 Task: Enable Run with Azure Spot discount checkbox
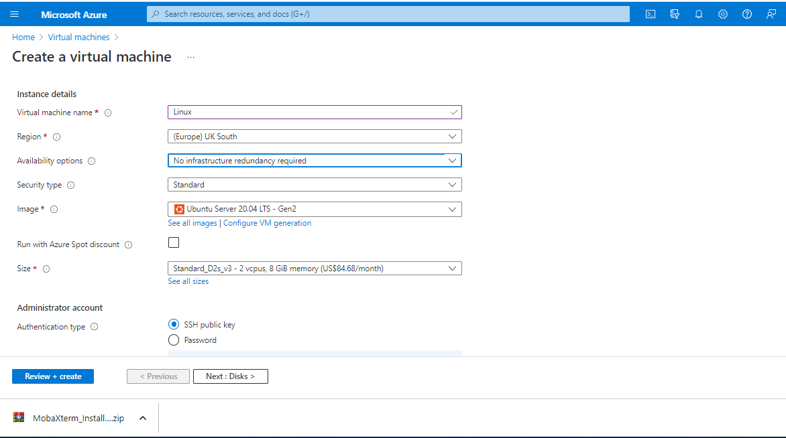[x=174, y=242]
